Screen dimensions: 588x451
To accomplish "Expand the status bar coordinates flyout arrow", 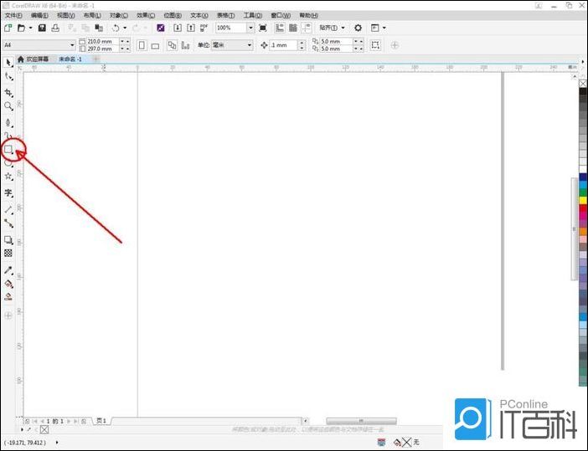I will pos(57,443).
